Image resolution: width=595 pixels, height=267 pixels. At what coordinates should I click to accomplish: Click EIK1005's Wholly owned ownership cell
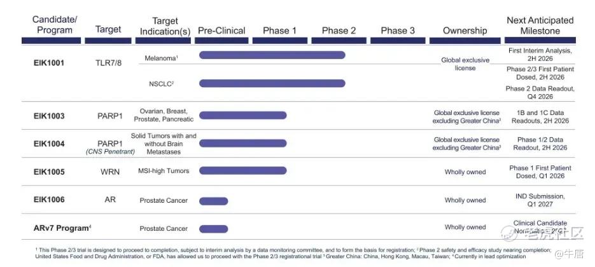465,172
